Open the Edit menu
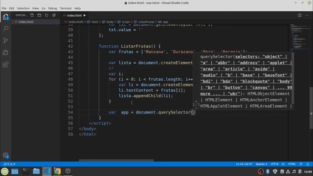This screenshot has height=176, width=313. coord(12,8)
